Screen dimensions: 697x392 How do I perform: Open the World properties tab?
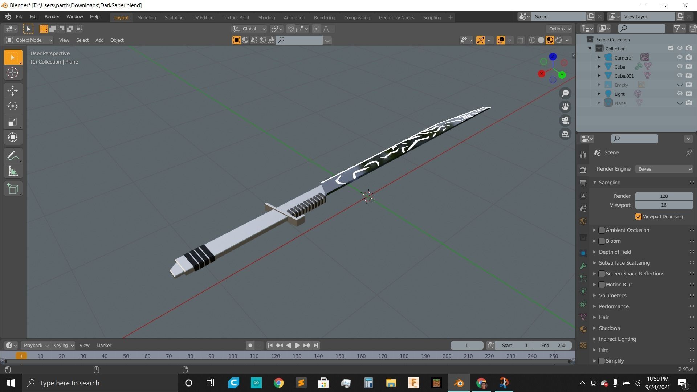[583, 221]
